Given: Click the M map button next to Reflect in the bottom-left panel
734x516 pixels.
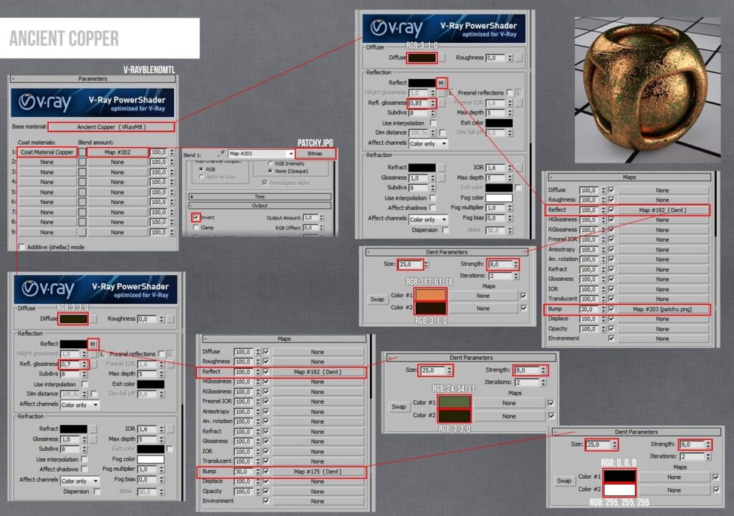Looking at the screenshot, I should tap(93, 344).
